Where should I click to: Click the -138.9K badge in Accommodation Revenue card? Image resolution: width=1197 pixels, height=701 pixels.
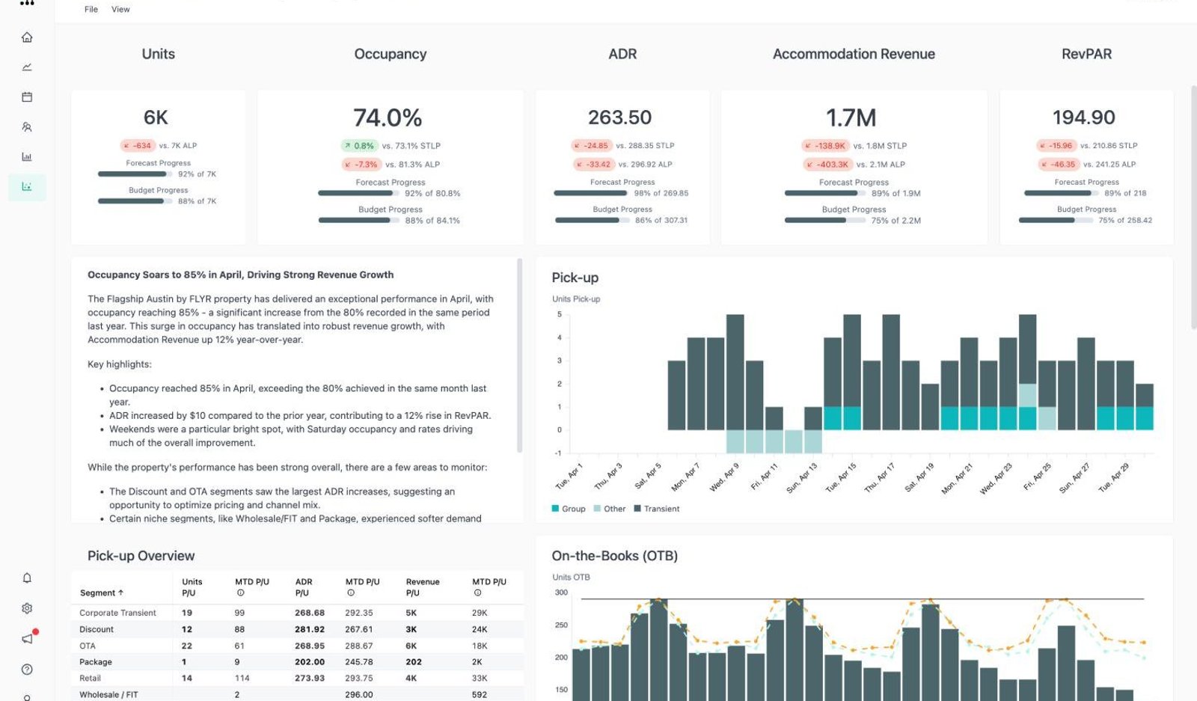point(825,146)
